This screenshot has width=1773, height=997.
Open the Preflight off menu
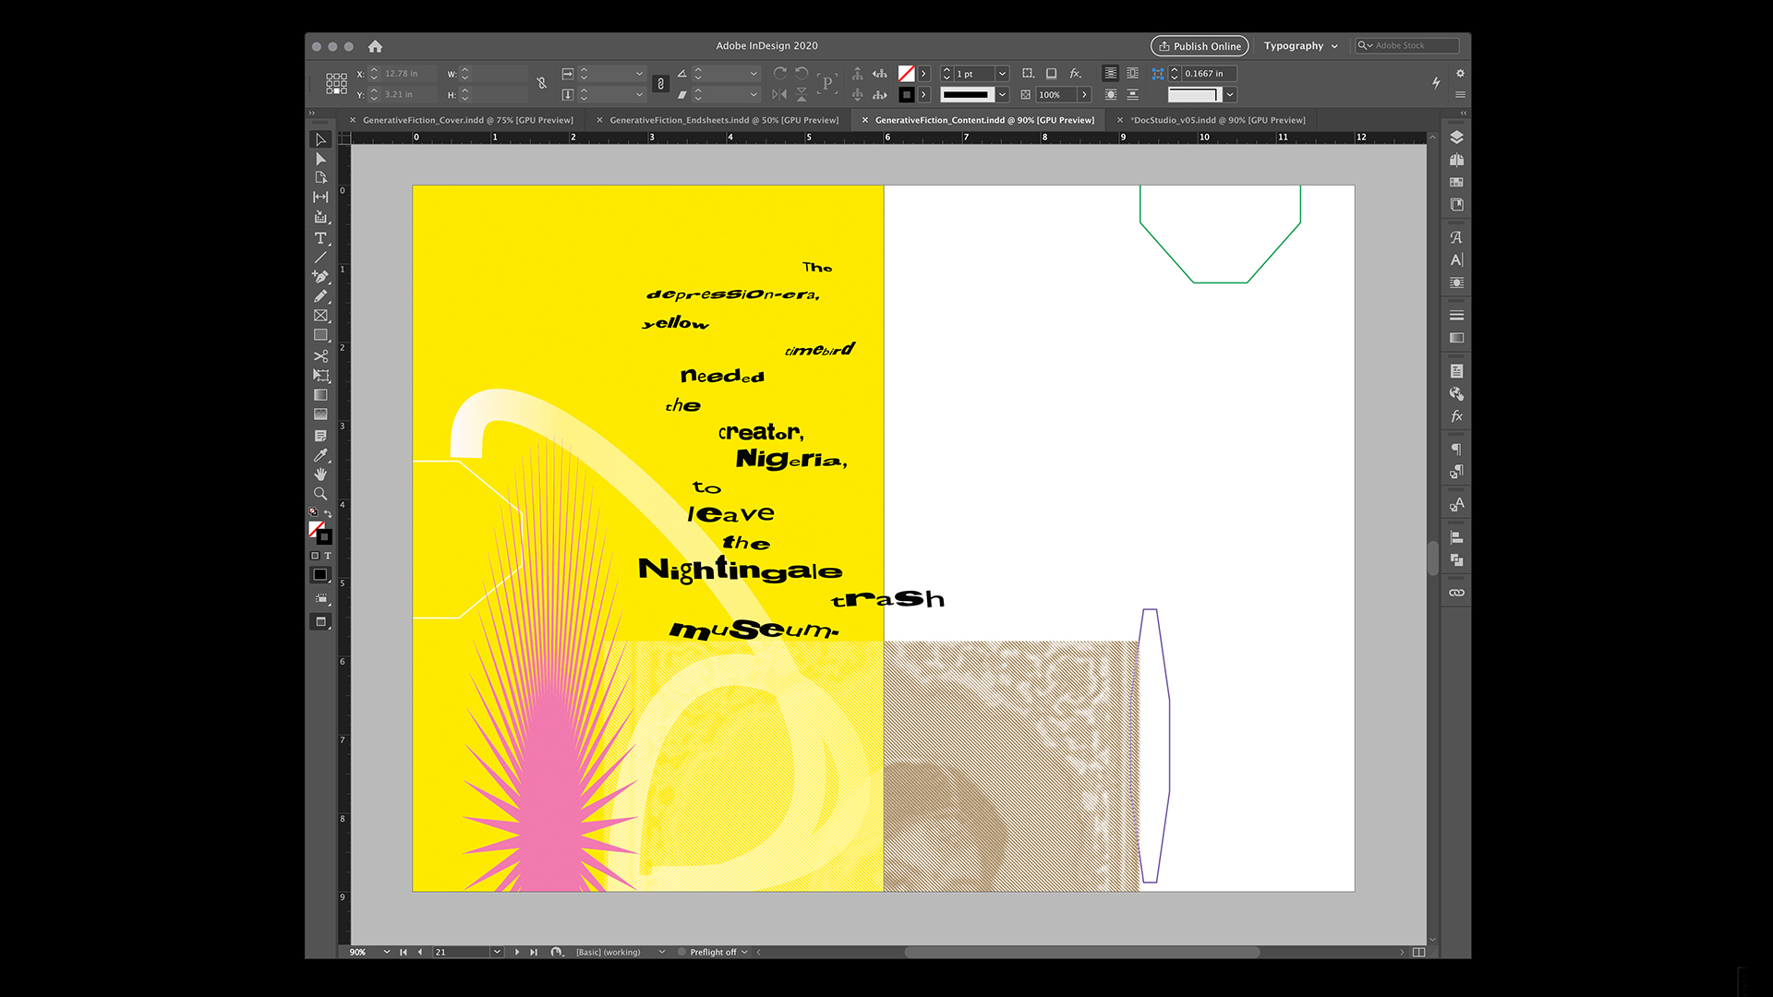pos(744,952)
